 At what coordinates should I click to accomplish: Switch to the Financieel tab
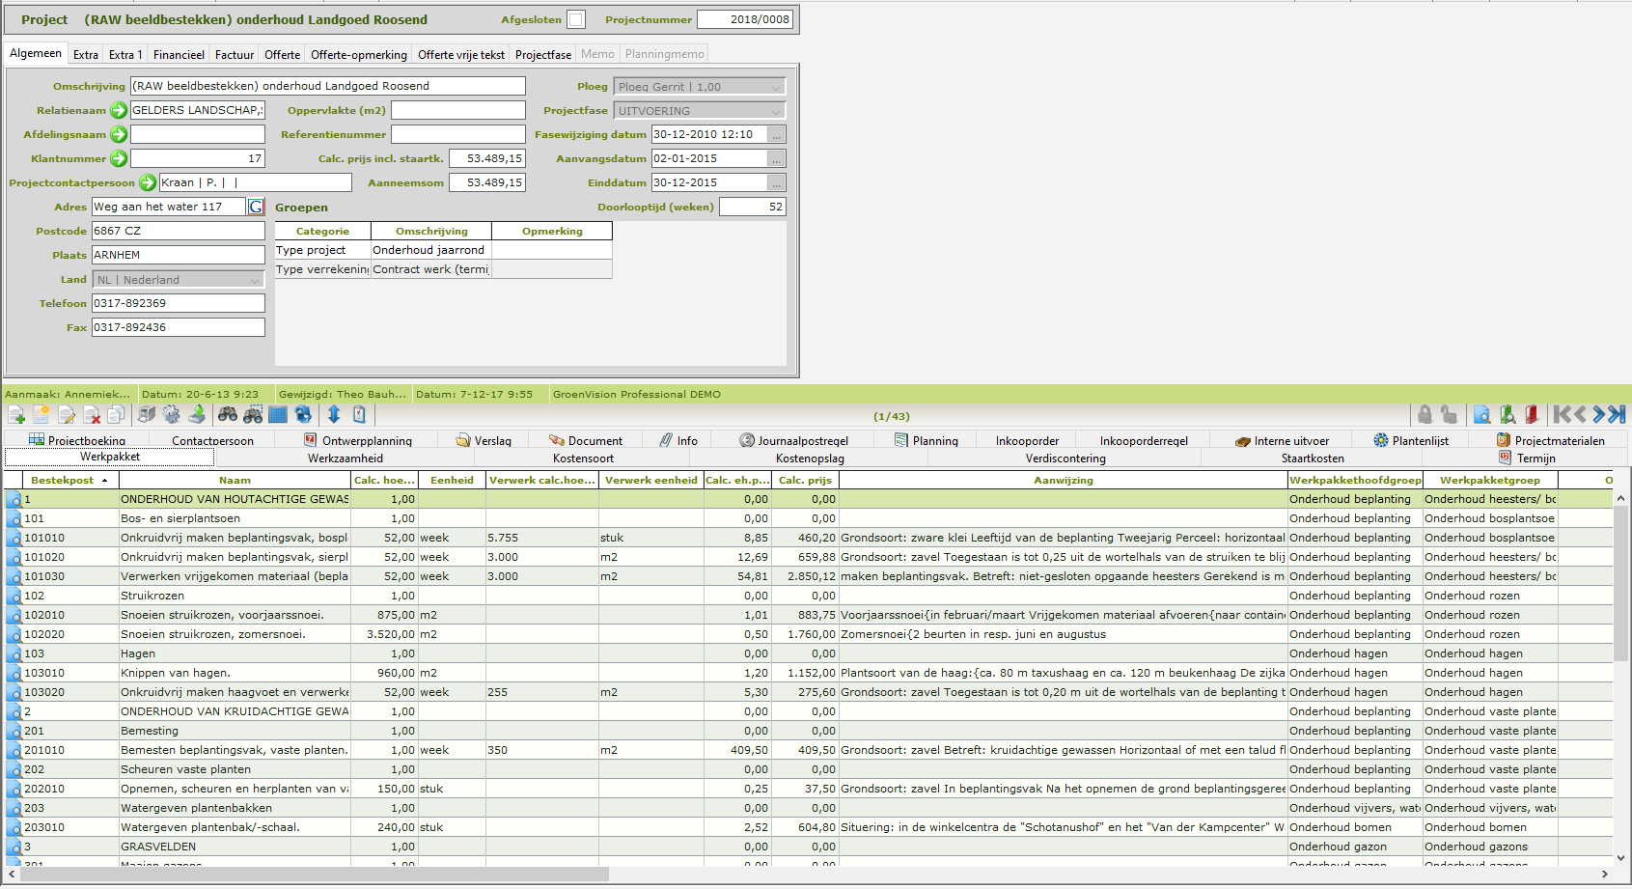pos(179,55)
